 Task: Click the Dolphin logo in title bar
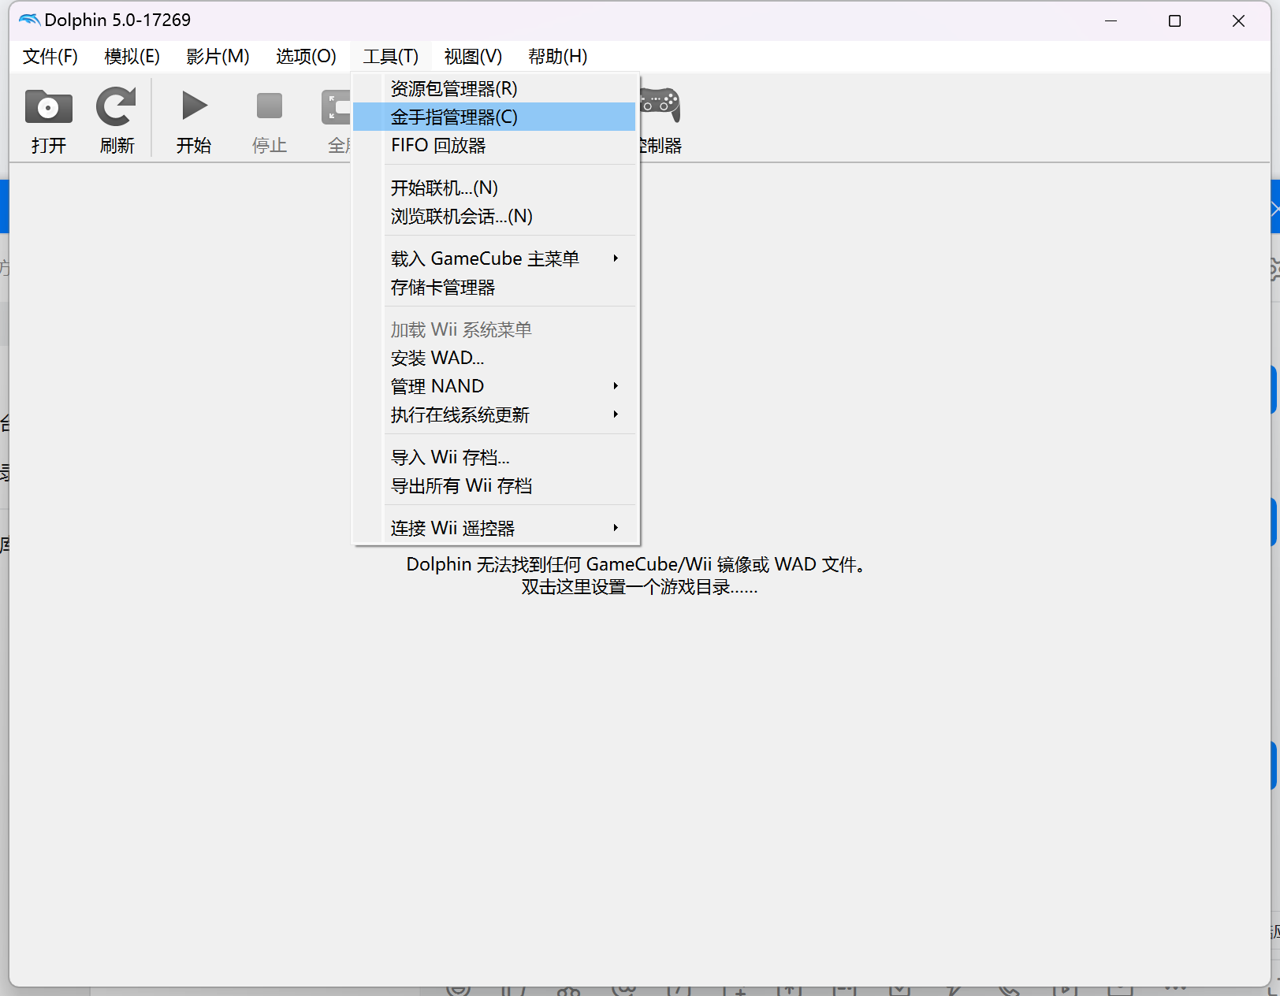[x=29, y=20]
